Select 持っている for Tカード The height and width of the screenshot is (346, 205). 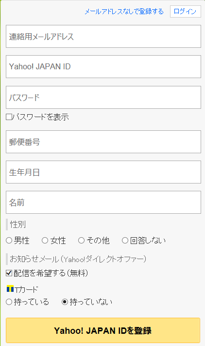point(9,302)
